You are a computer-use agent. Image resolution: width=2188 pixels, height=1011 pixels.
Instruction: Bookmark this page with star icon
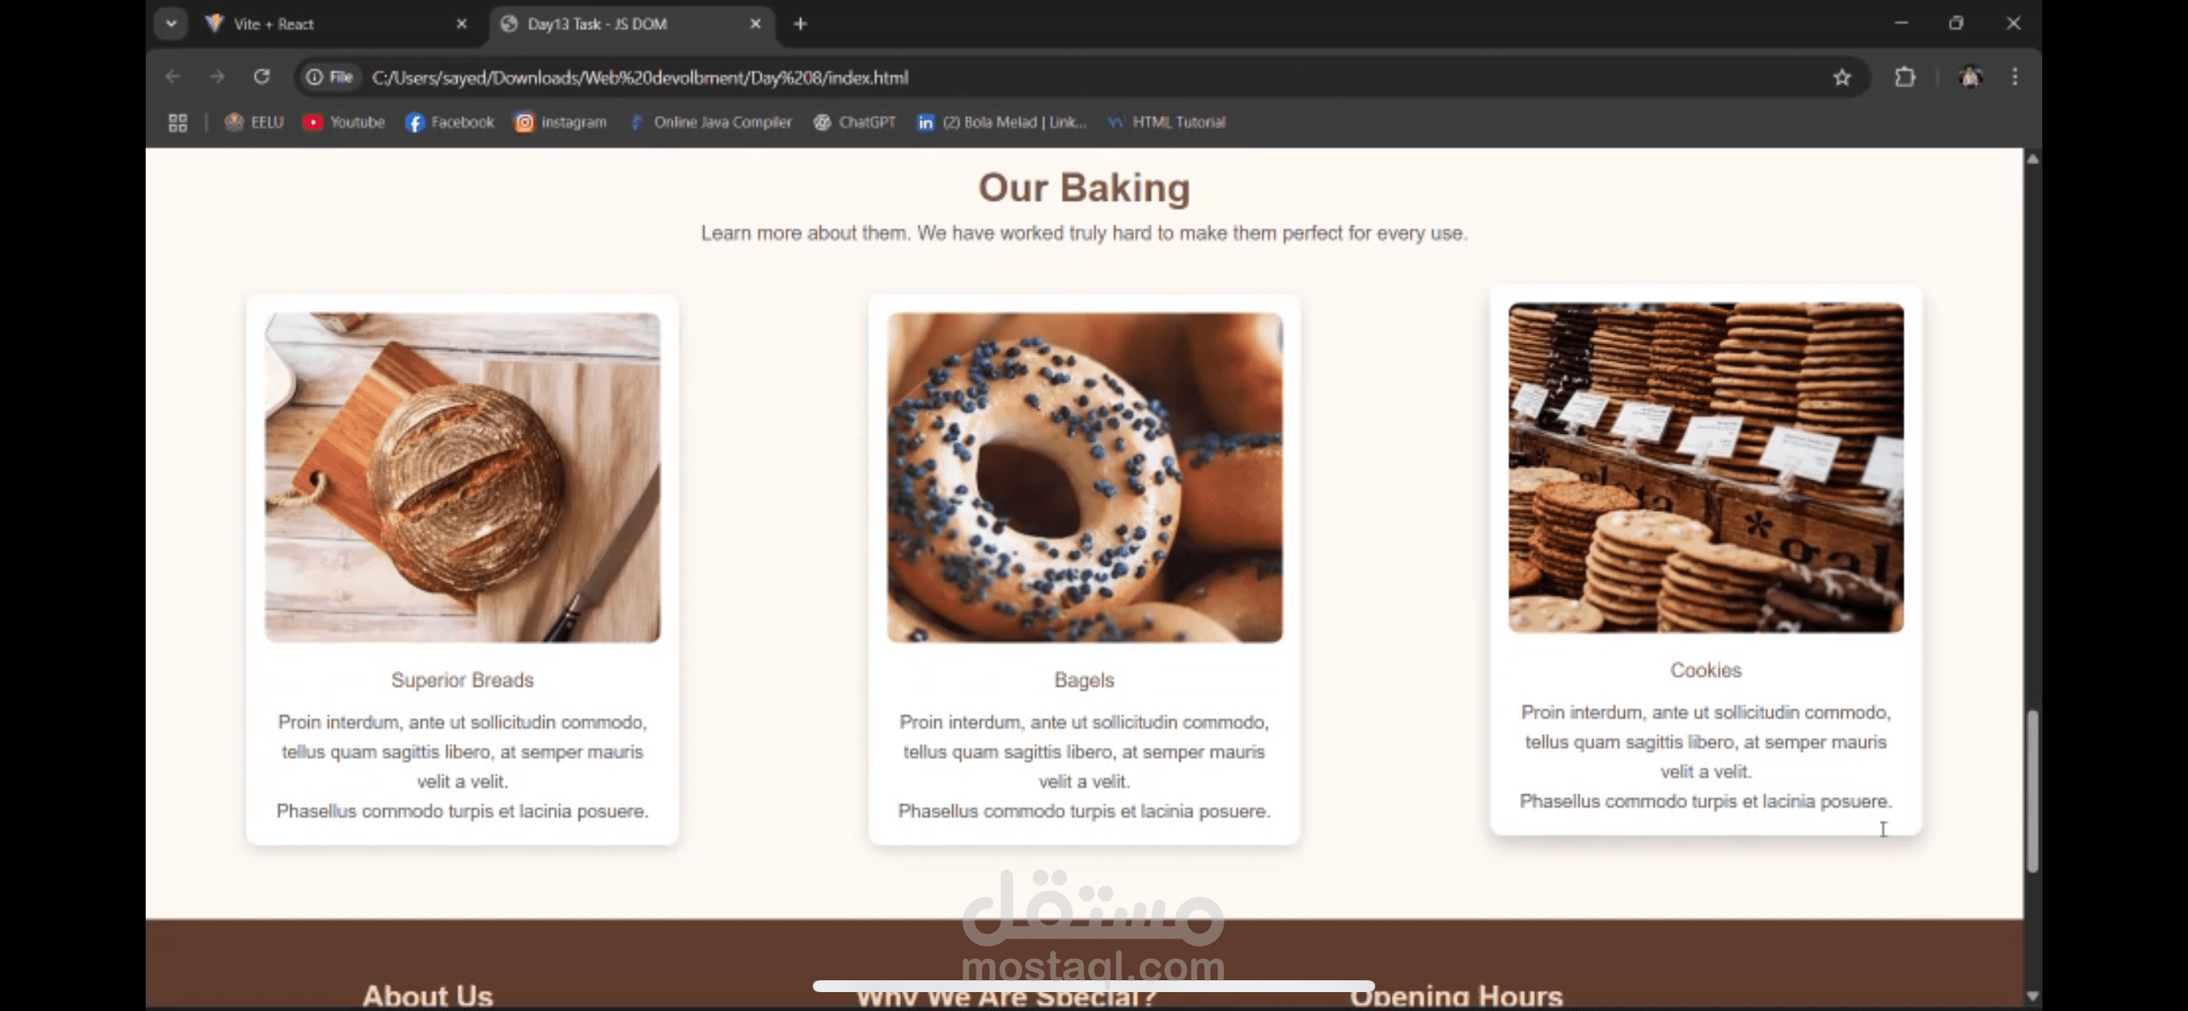pos(1841,77)
